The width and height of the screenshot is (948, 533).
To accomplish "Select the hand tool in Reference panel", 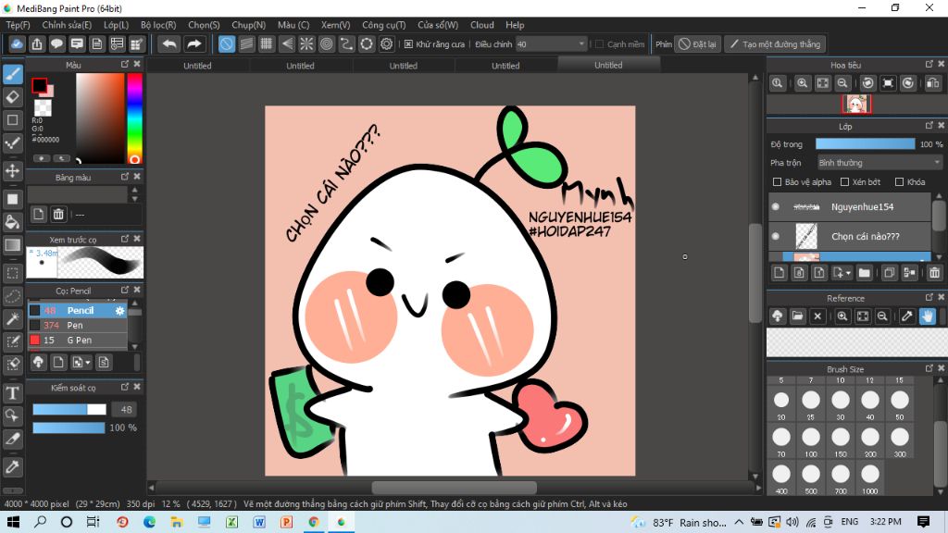I will (928, 316).
